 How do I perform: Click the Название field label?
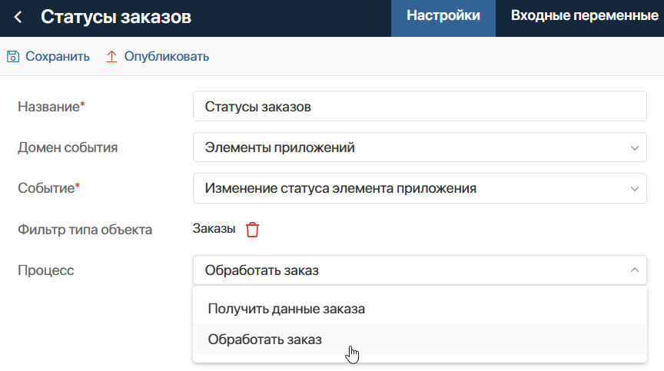51,107
